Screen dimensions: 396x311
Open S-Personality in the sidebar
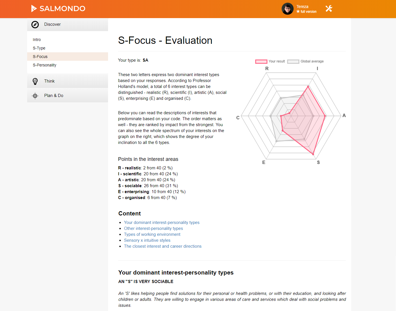[x=44, y=65]
